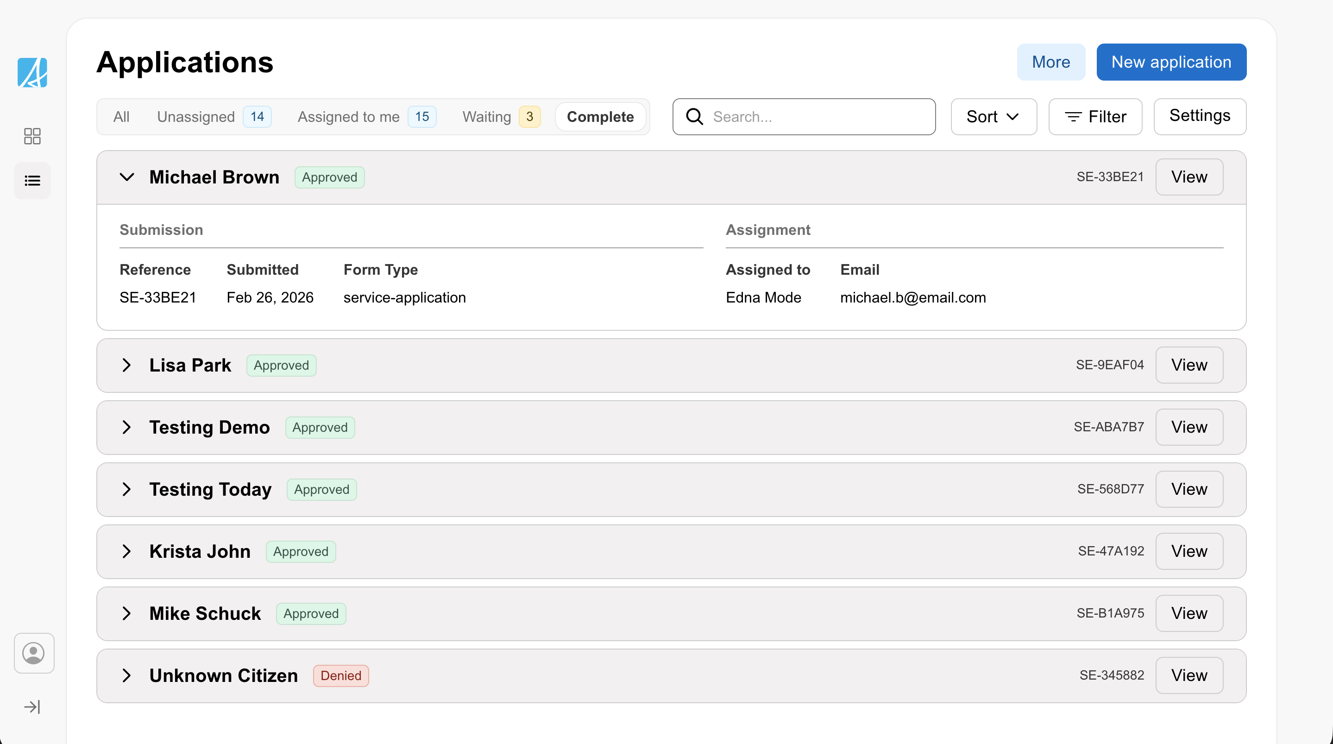The width and height of the screenshot is (1333, 744).
Task: Open Settings
Action: pos(1200,116)
